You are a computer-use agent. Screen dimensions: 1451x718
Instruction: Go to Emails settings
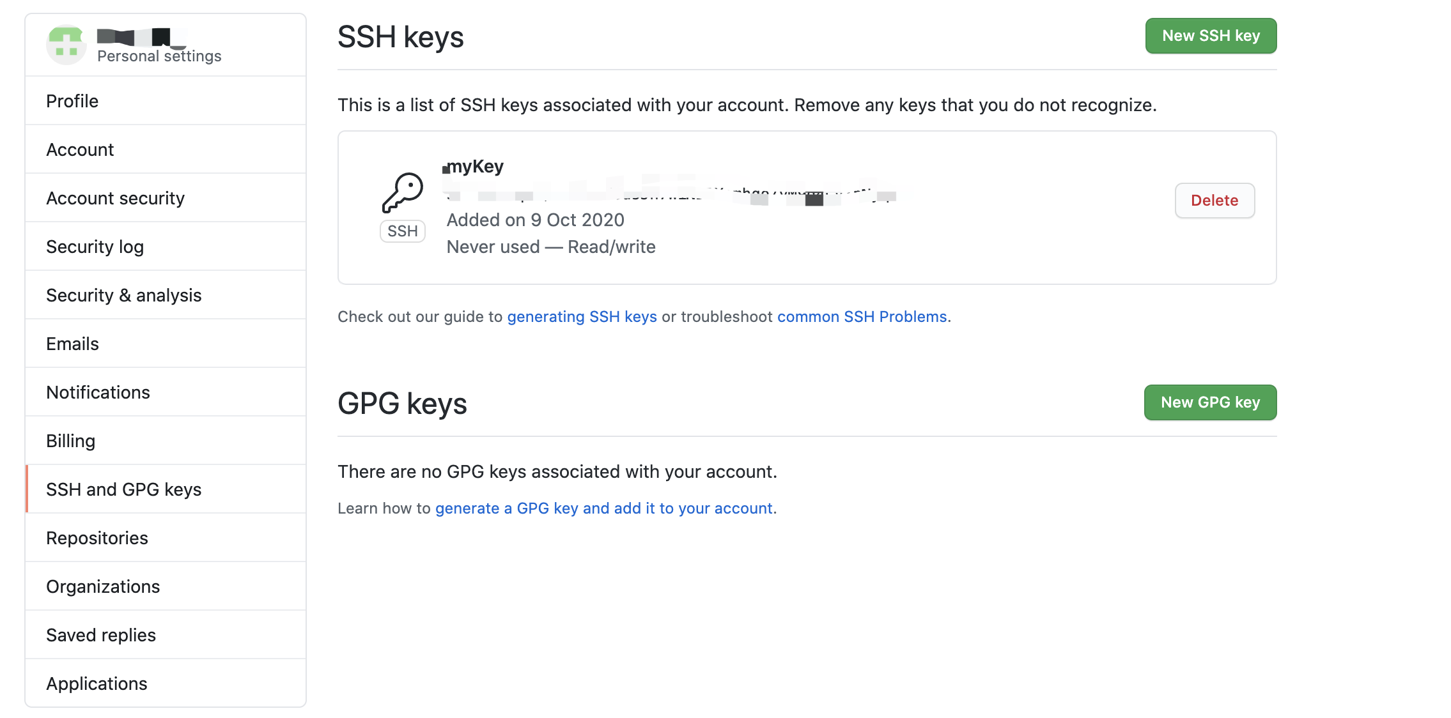[x=72, y=344]
